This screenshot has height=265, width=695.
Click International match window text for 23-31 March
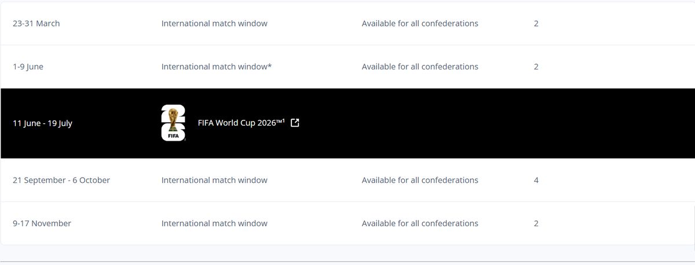214,24
